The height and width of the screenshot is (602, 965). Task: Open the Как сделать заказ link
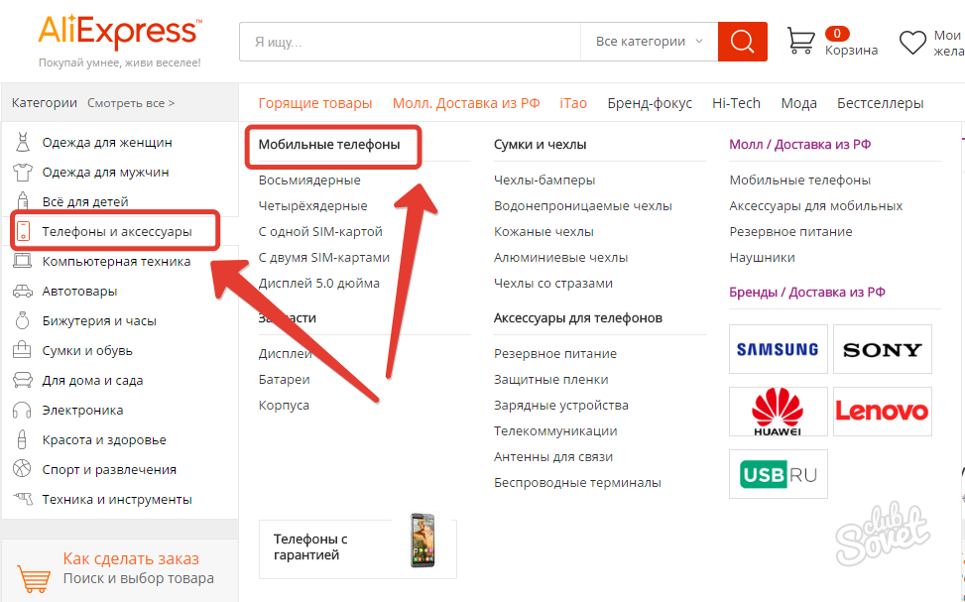pos(131,559)
